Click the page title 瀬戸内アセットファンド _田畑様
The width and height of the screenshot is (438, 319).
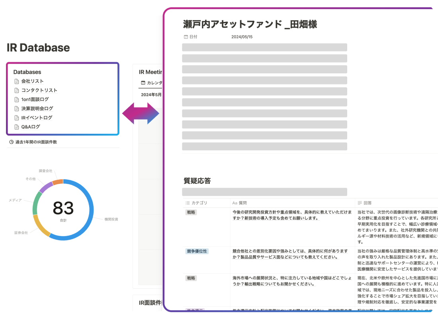click(250, 24)
